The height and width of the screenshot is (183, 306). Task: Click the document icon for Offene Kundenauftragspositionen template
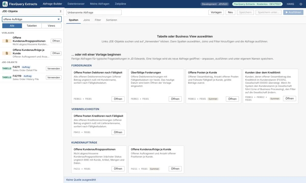[x=7, y=41]
